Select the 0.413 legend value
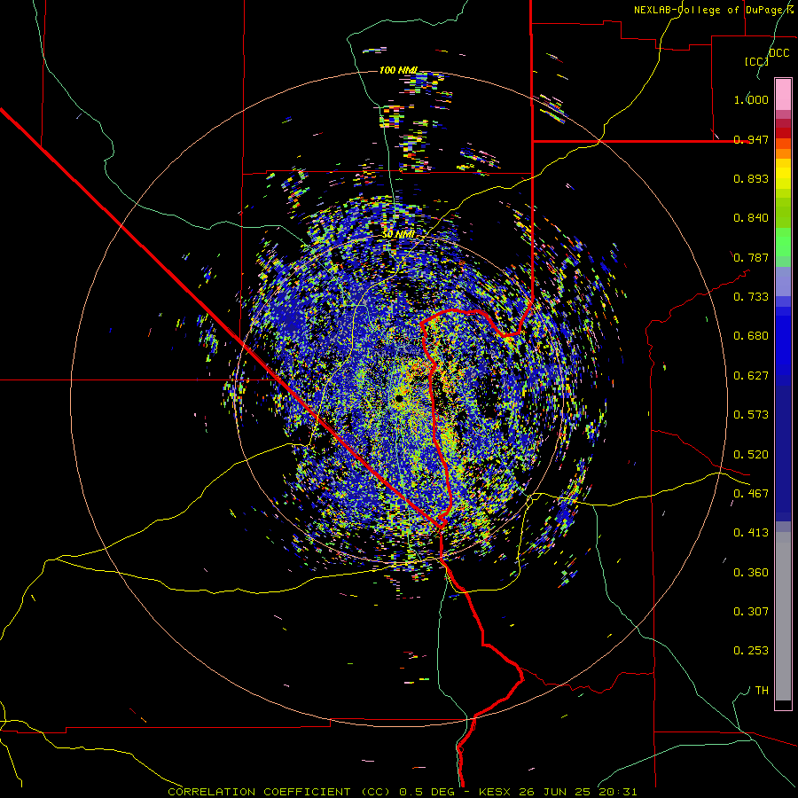This screenshot has height=798, width=798. 751,533
